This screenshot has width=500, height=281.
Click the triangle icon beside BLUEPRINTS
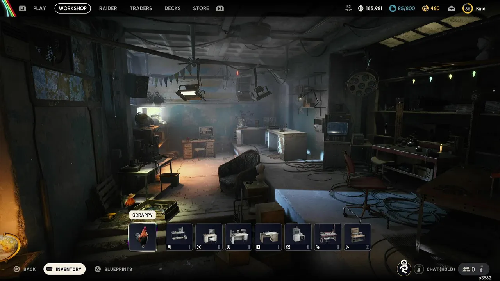click(x=98, y=269)
